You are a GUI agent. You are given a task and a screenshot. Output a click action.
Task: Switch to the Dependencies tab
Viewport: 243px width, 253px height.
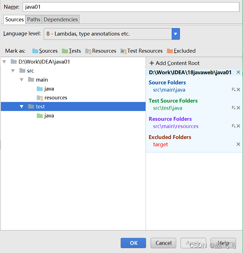61,20
